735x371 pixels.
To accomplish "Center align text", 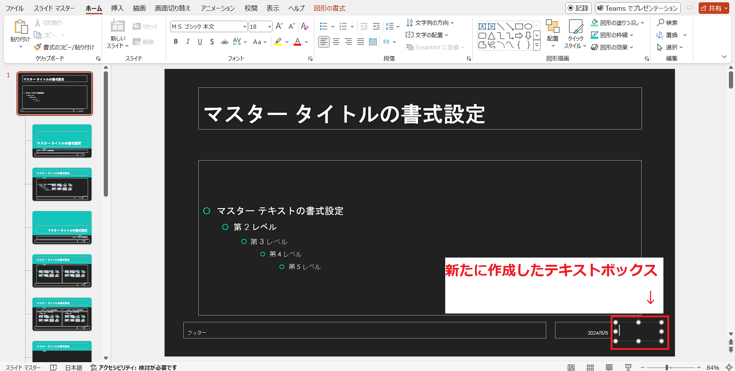I will (x=336, y=42).
